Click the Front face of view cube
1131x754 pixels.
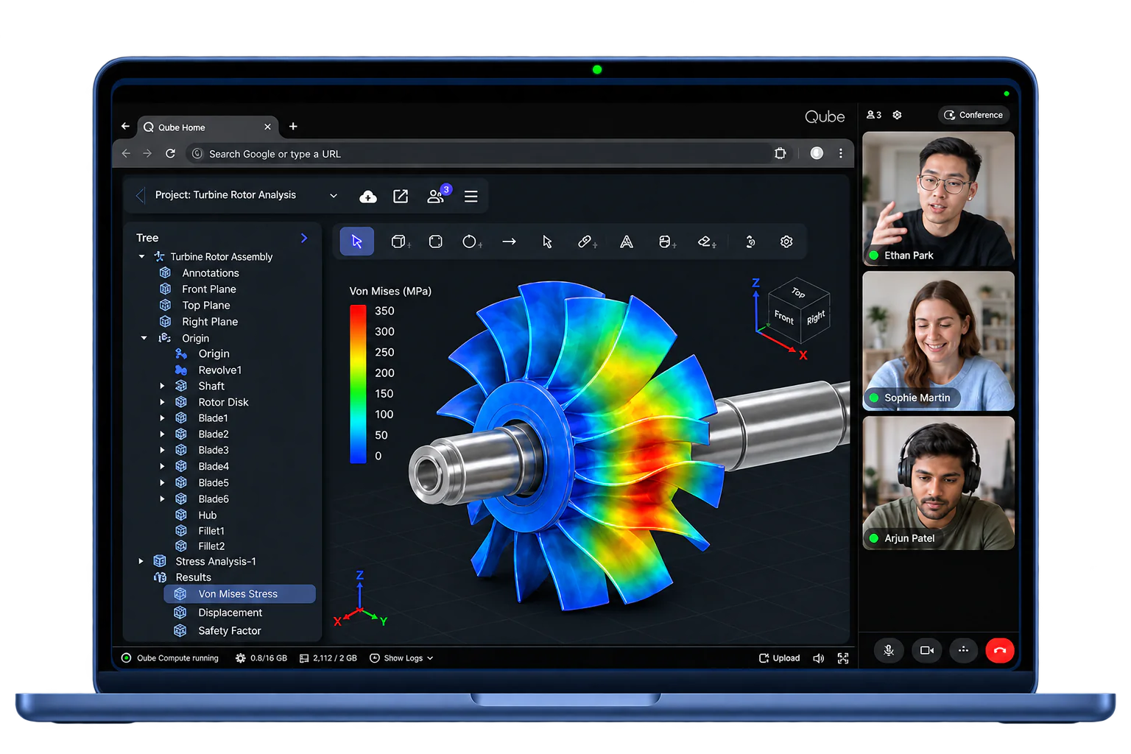(784, 317)
